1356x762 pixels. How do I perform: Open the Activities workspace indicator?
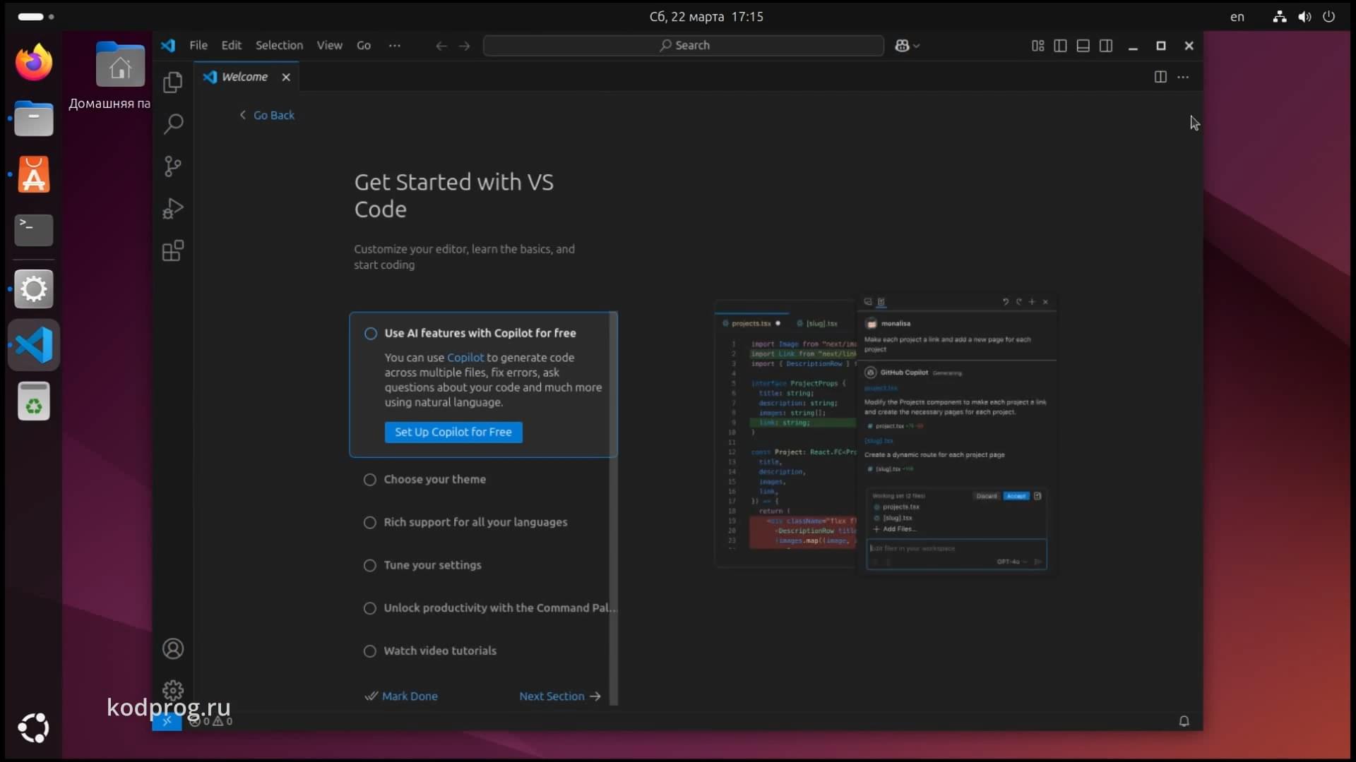pyautogui.click(x=35, y=16)
